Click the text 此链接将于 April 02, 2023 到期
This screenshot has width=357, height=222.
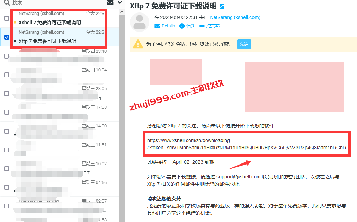(x=181, y=162)
